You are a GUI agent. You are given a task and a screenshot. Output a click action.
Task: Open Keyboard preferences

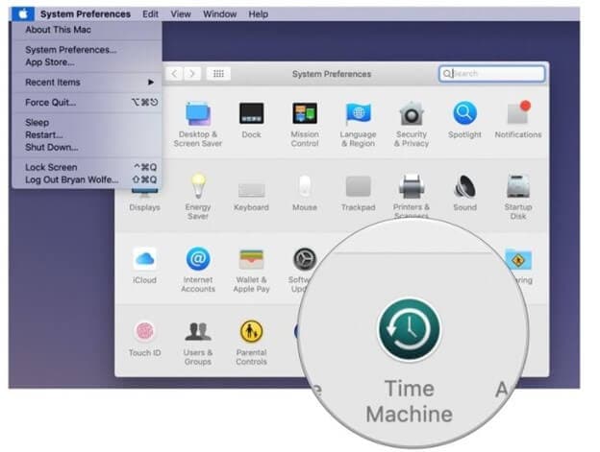coord(251,196)
